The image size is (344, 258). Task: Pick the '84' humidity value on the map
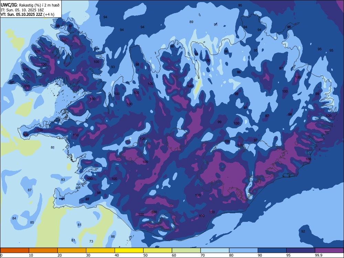[14, 218]
